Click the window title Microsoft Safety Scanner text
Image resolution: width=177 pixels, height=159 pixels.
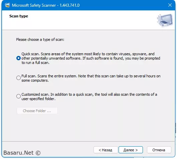[x=46, y=5]
